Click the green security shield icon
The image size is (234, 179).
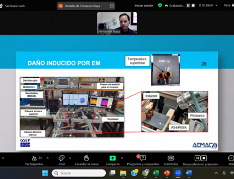click(x=160, y=6)
